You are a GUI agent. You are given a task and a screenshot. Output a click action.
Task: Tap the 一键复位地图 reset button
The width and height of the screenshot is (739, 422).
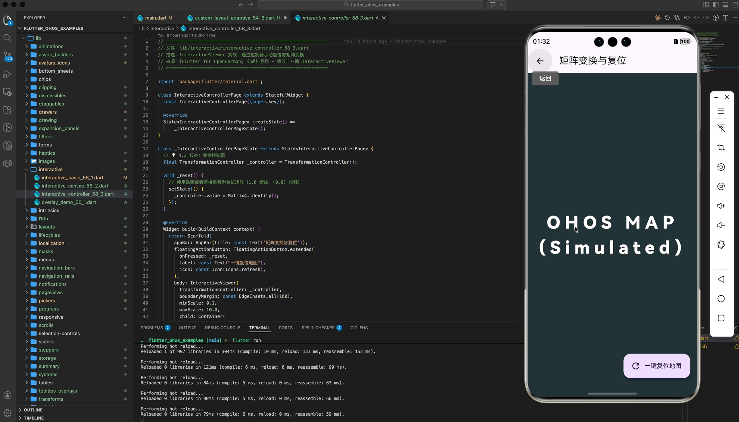656,366
